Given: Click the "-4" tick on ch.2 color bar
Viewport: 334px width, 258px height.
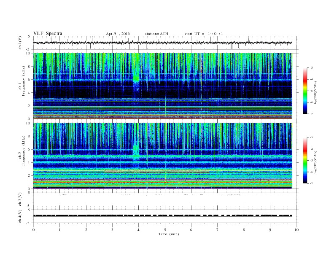Looking at the screenshot, I should (311, 149).
